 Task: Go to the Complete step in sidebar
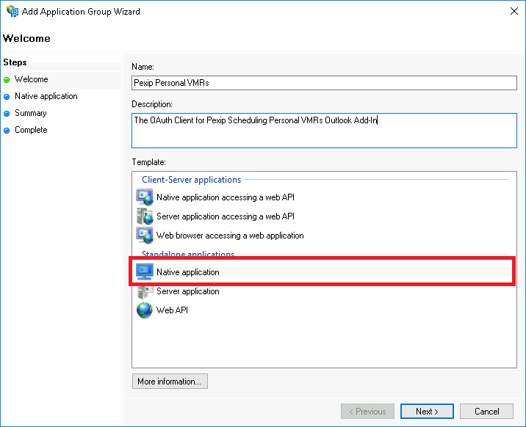point(31,130)
